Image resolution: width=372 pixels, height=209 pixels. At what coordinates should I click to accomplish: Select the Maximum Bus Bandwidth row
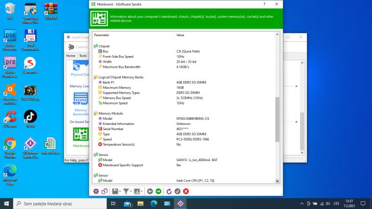(121, 67)
